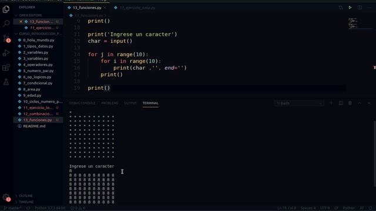376x211 pixels.
Task: Open the Manage gear menu in the activity bar
Action: [6, 198]
